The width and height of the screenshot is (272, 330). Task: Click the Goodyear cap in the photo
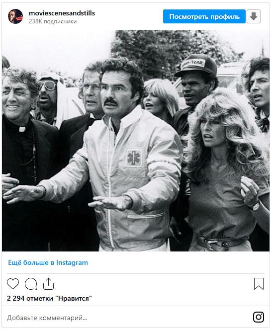(x=196, y=65)
